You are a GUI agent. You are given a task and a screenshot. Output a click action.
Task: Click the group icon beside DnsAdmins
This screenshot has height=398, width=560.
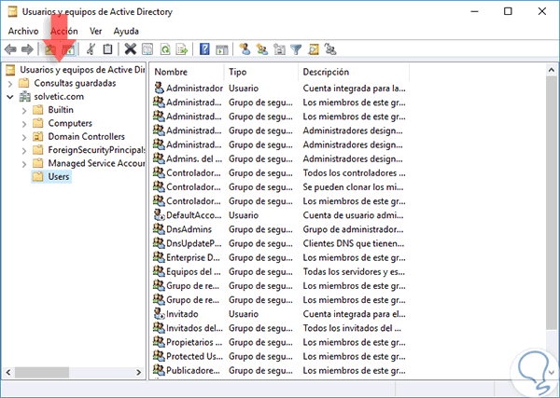coord(159,229)
